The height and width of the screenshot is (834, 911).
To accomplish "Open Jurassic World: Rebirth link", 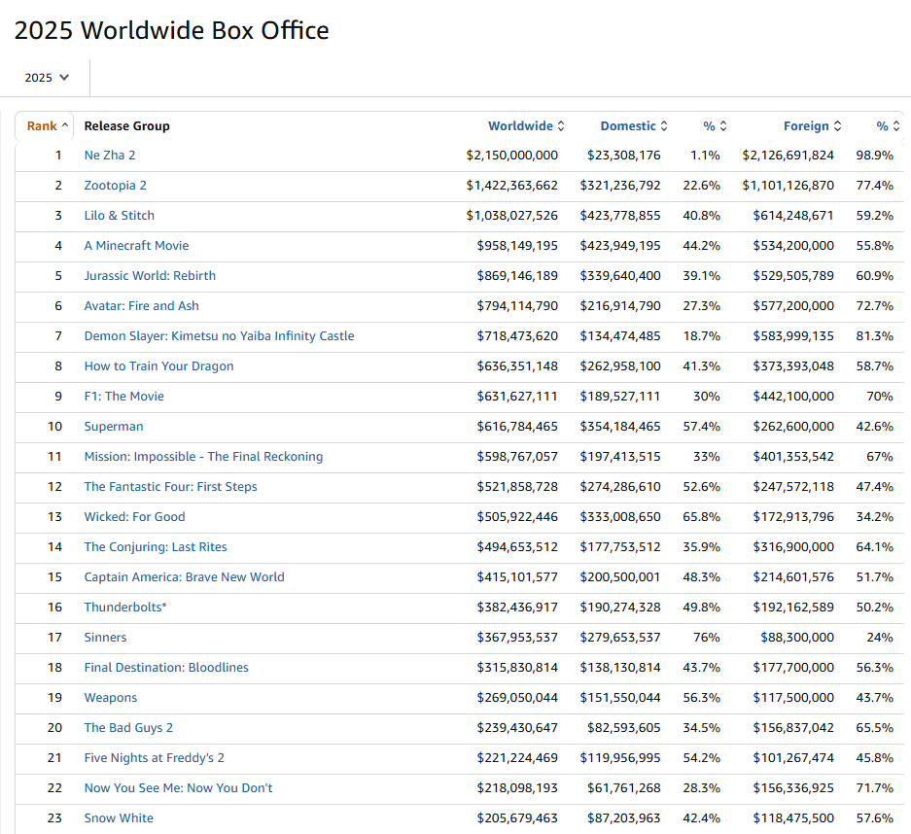I will (x=150, y=276).
